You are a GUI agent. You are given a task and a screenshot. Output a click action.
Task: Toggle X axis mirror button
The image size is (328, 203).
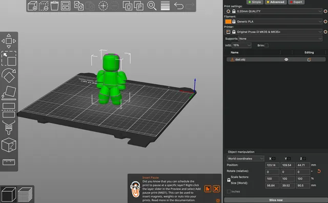pyautogui.click(x=274, y=158)
